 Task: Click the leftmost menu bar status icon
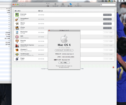coord(103,1)
